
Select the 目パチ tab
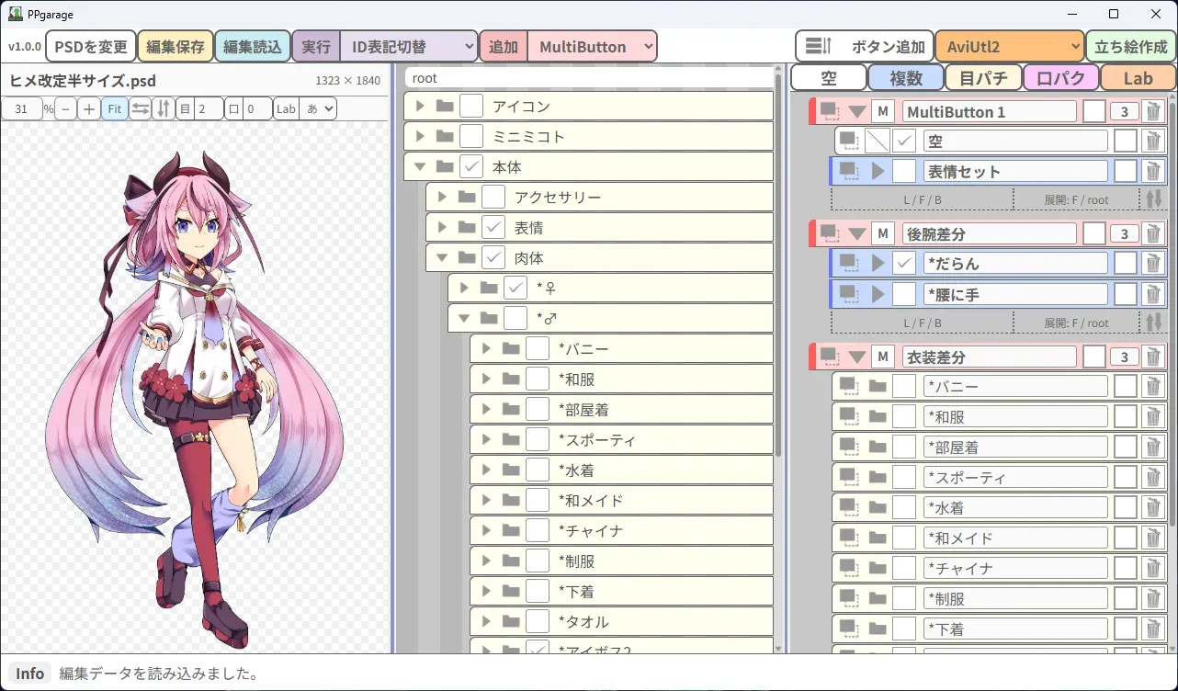pyautogui.click(x=984, y=78)
